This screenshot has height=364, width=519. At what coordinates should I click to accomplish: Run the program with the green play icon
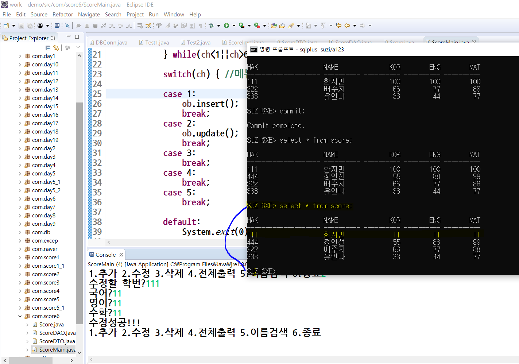tap(226, 26)
